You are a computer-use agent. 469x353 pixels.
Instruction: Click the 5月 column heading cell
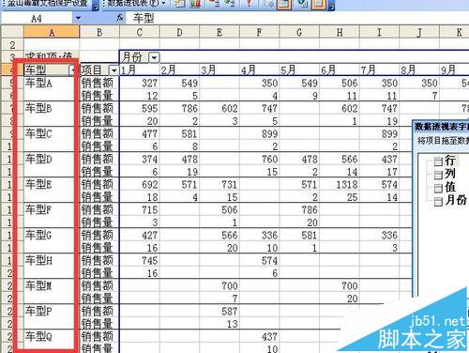(299, 69)
